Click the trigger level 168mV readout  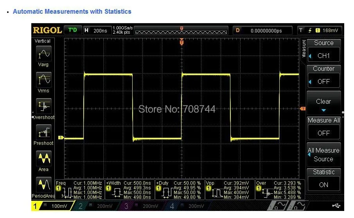pyautogui.click(x=330, y=31)
